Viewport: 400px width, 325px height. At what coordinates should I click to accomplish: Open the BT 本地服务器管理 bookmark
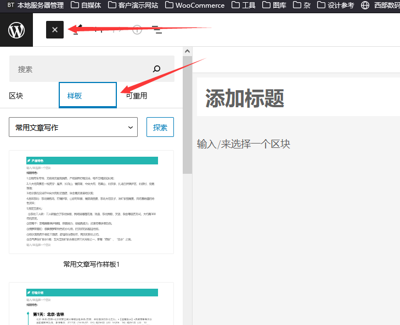tap(35, 5)
